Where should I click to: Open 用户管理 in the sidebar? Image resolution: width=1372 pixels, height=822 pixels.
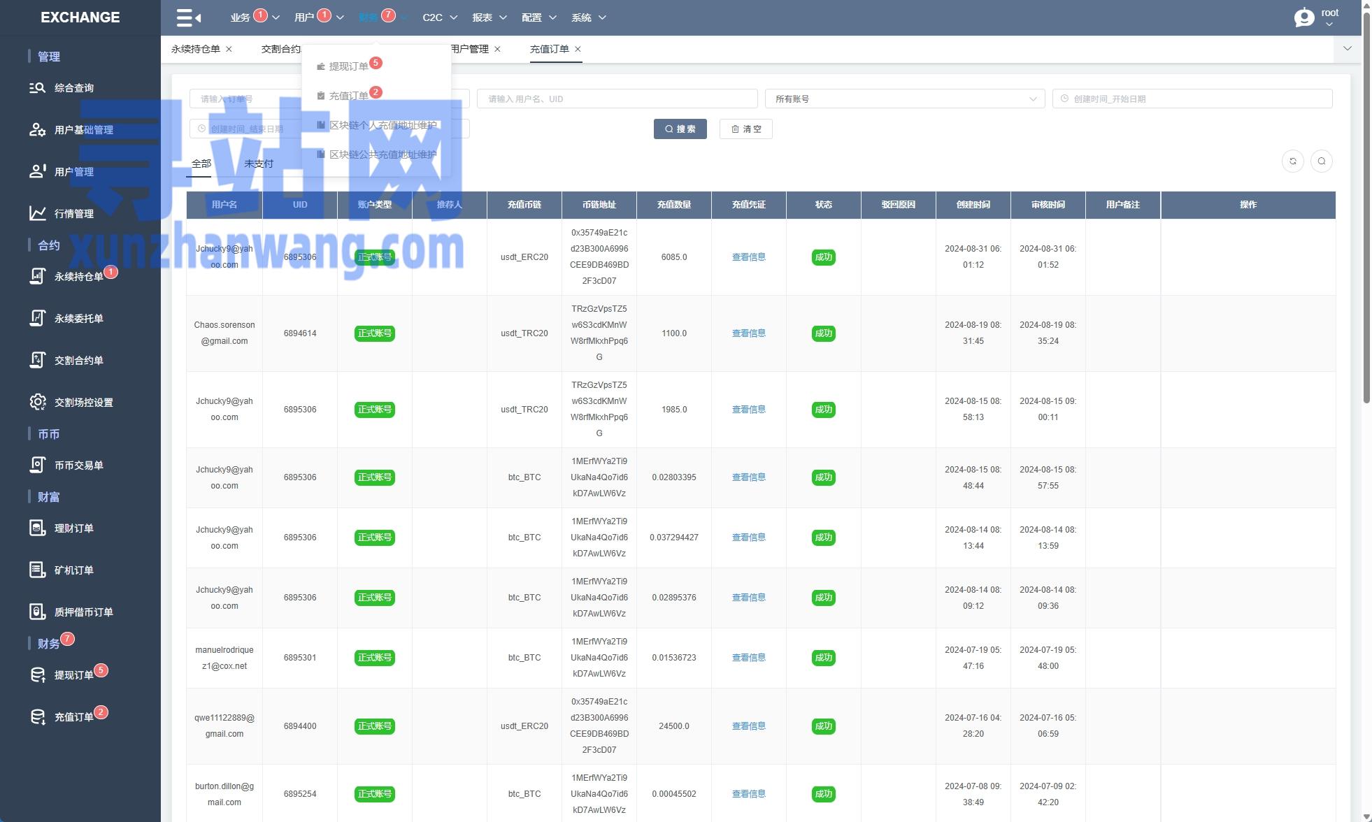[x=73, y=172]
